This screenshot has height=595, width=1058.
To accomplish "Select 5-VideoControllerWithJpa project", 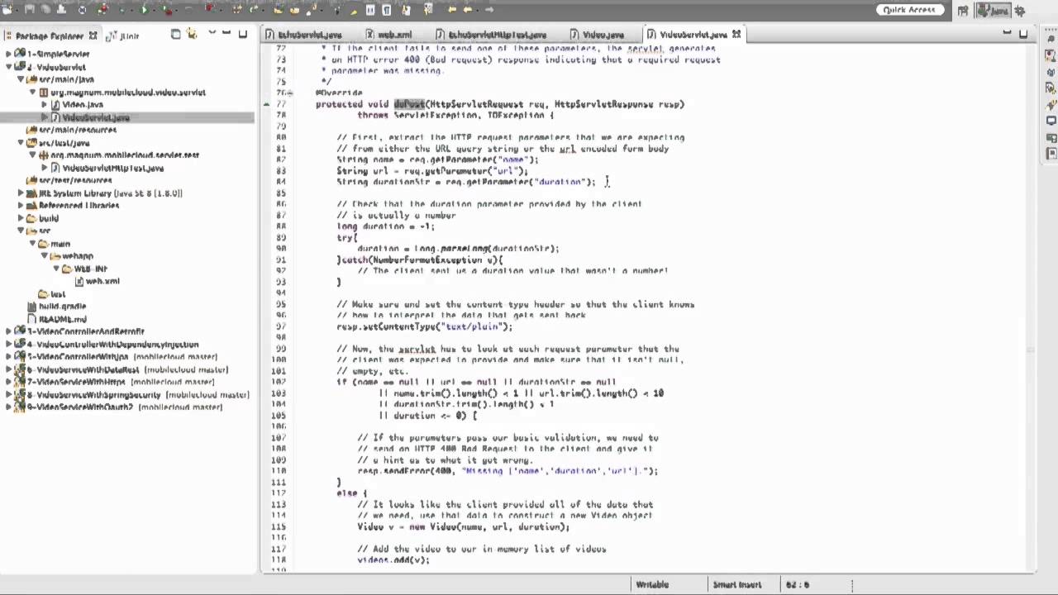I will tap(117, 357).
